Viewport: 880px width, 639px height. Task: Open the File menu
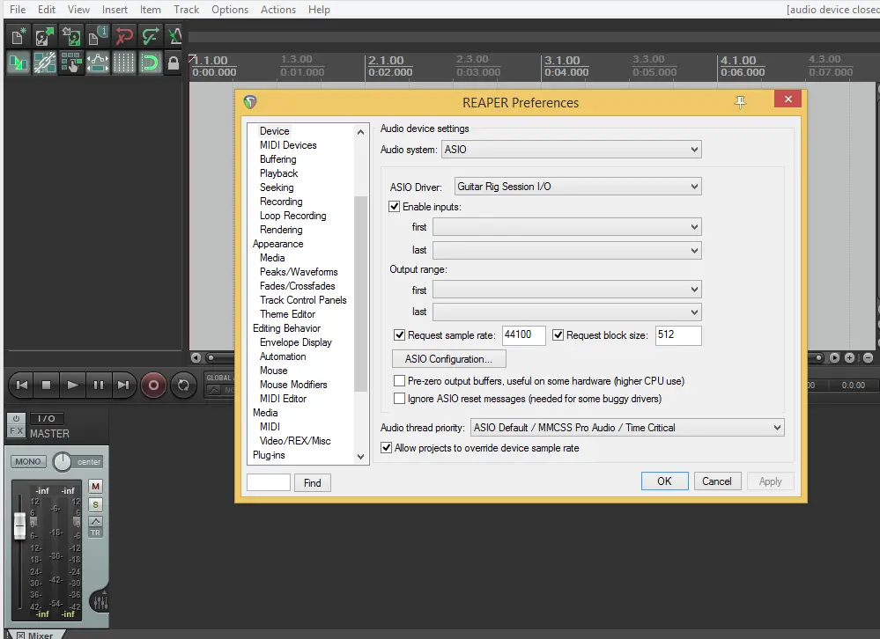[18, 10]
